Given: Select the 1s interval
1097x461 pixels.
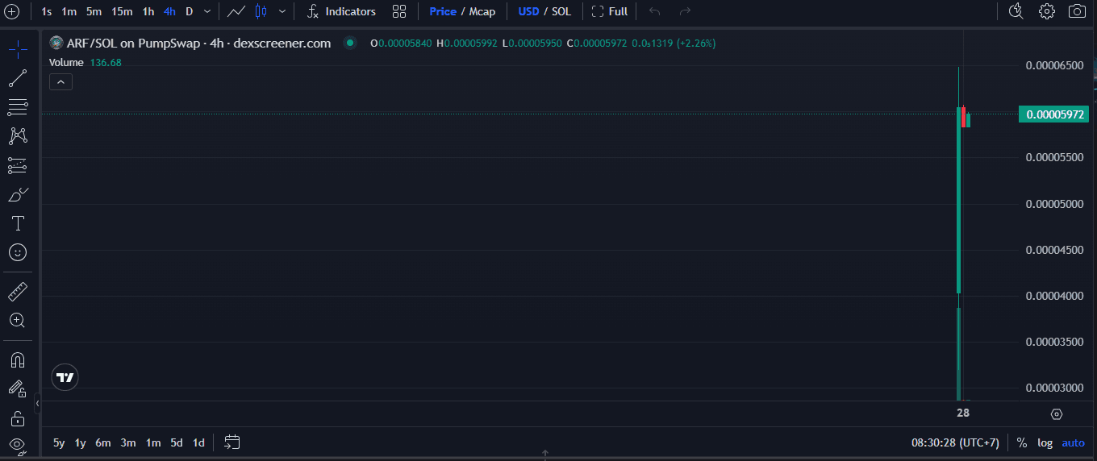Looking at the screenshot, I should coord(47,11).
